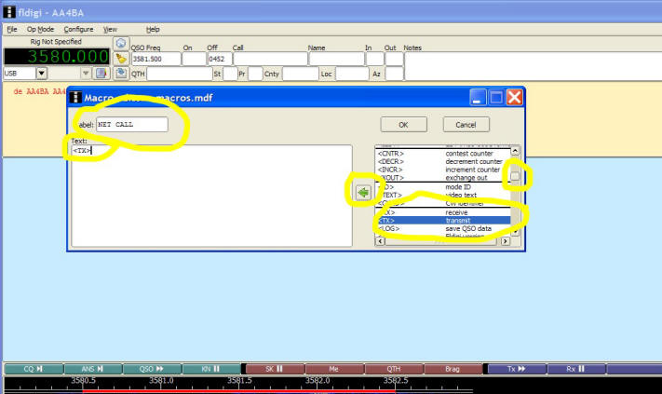Click the tag list scroll-right arrow
This screenshot has height=394, width=662.
pyautogui.click(x=506, y=241)
